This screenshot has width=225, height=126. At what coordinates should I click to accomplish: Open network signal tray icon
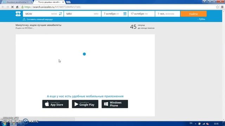(204, 124)
